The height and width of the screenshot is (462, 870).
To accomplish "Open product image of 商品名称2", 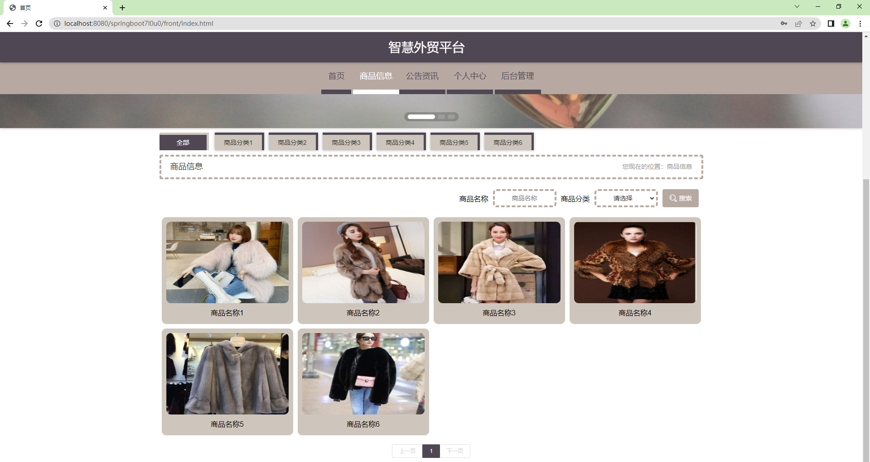I will (363, 262).
